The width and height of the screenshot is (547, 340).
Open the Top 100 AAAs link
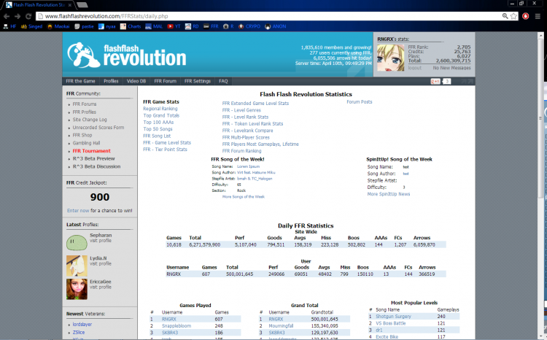[x=158, y=123]
